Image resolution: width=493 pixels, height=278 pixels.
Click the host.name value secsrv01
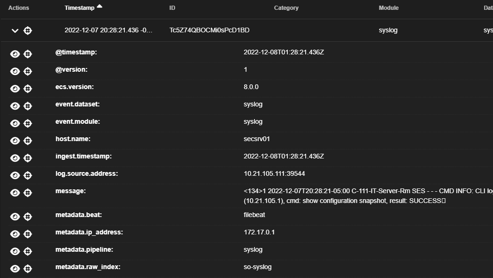256,139
